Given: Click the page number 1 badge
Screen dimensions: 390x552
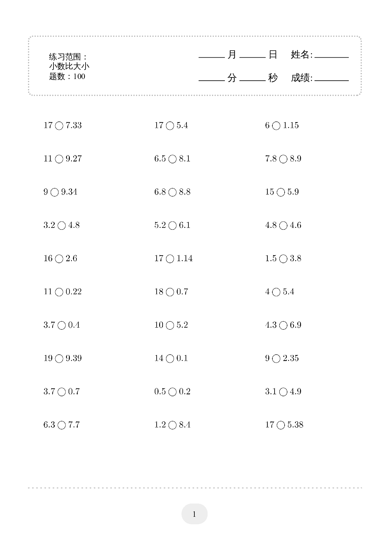Looking at the screenshot, I should (x=194, y=514).
